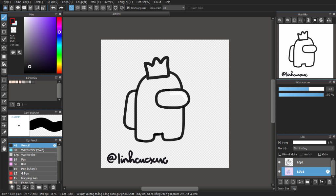Open Lớp1 layer settings gear
Image resolution: width=336 pixels, height=196 pixels.
point(328,172)
